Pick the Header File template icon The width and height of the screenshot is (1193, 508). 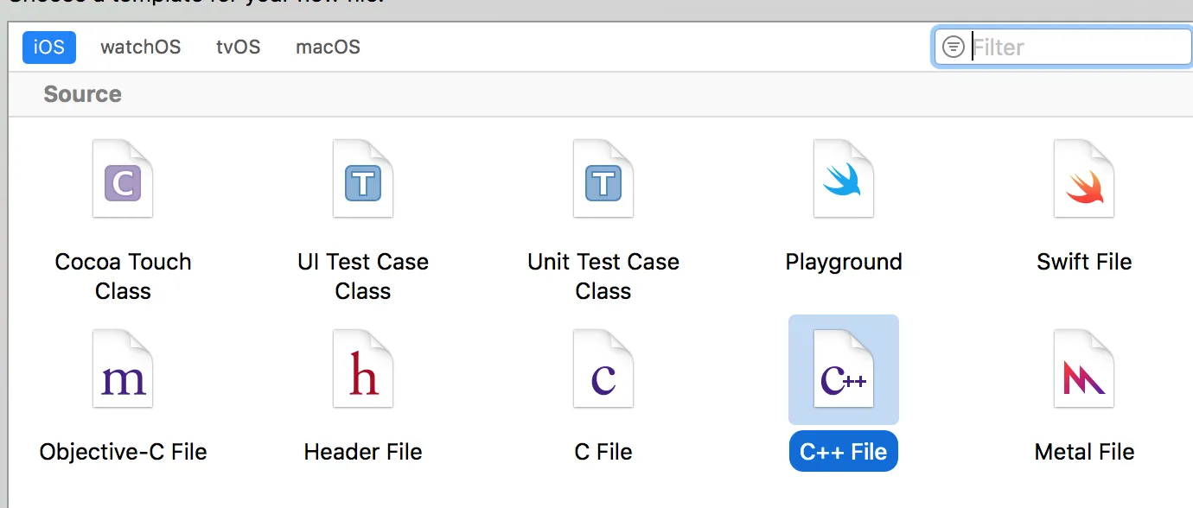pos(363,369)
